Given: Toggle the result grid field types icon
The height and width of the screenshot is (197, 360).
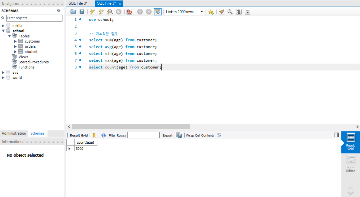Looking at the screenshot, I should pos(94,135).
